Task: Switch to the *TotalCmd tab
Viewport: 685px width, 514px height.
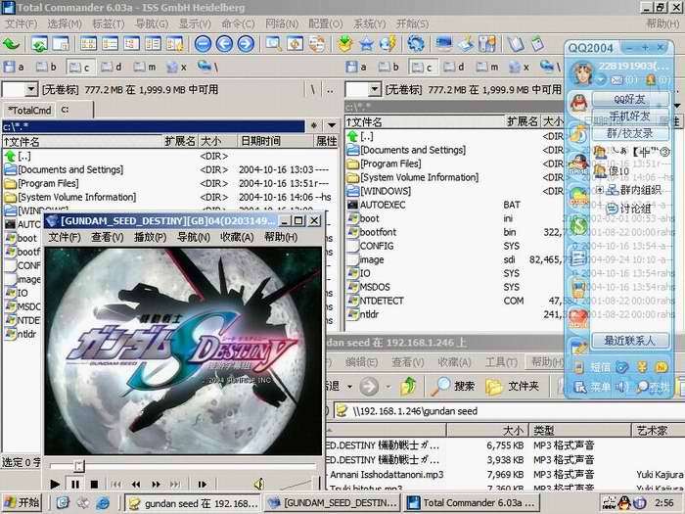Action: pos(29,110)
